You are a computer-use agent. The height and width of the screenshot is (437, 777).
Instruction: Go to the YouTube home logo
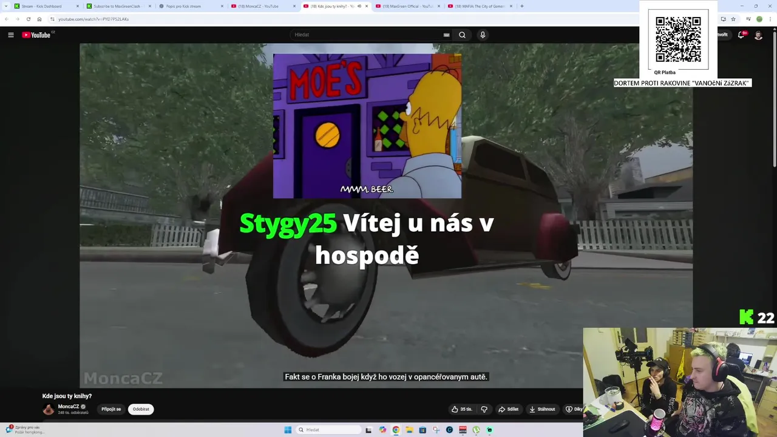click(38, 35)
